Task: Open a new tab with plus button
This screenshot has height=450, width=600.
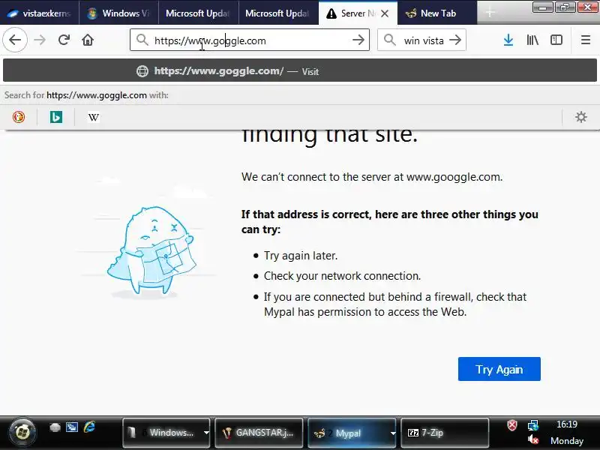Action: (490, 13)
